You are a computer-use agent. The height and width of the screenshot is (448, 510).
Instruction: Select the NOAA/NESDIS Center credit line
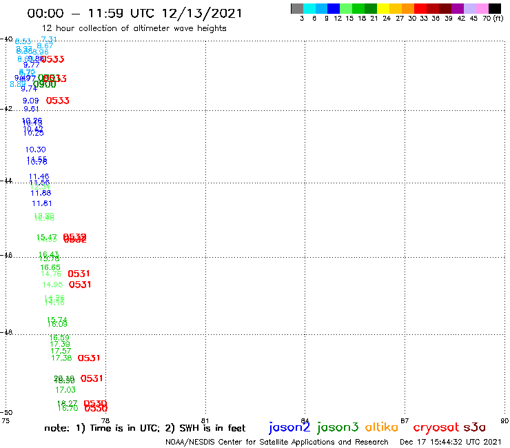point(277,442)
